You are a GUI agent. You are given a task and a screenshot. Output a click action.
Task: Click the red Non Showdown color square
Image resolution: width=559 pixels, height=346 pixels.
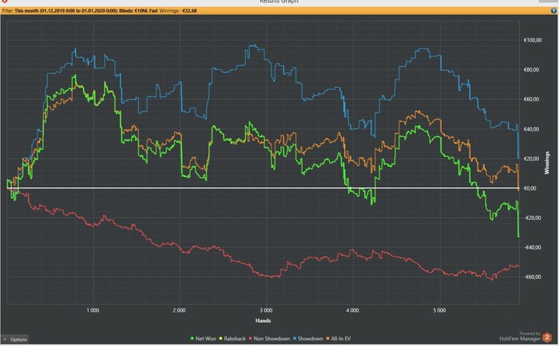tap(250, 339)
